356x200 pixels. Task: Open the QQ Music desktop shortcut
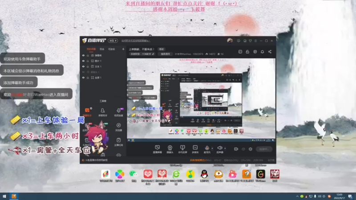(190, 176)
